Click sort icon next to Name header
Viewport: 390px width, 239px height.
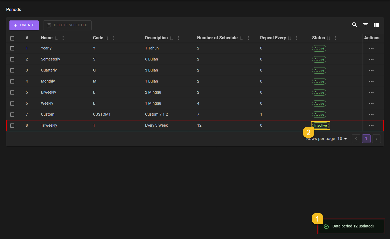(56, 38)
